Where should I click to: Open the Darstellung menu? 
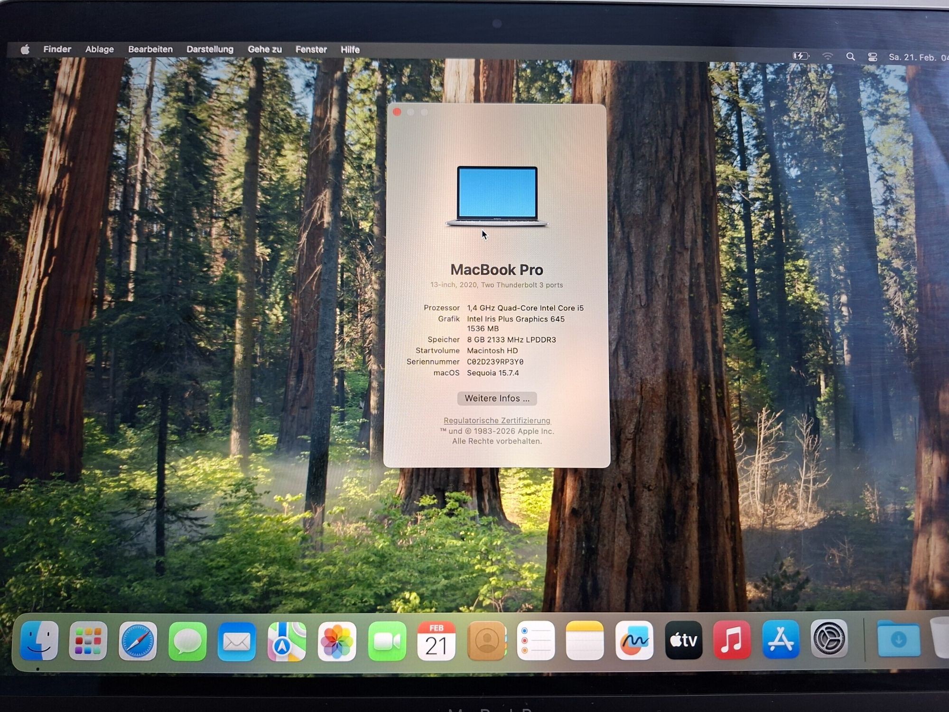[210, 49]
